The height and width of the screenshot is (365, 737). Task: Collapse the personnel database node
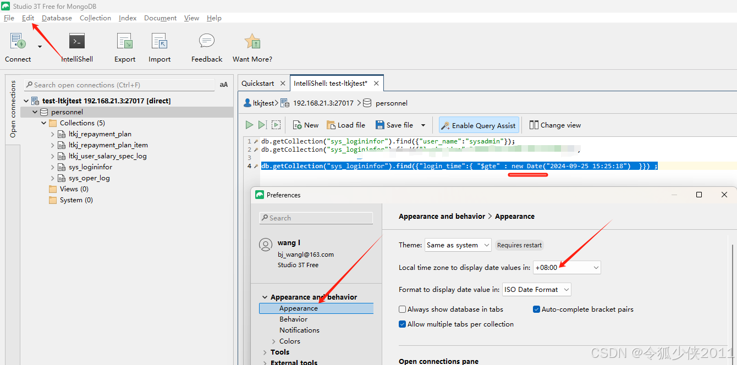(x=35, y=112)
